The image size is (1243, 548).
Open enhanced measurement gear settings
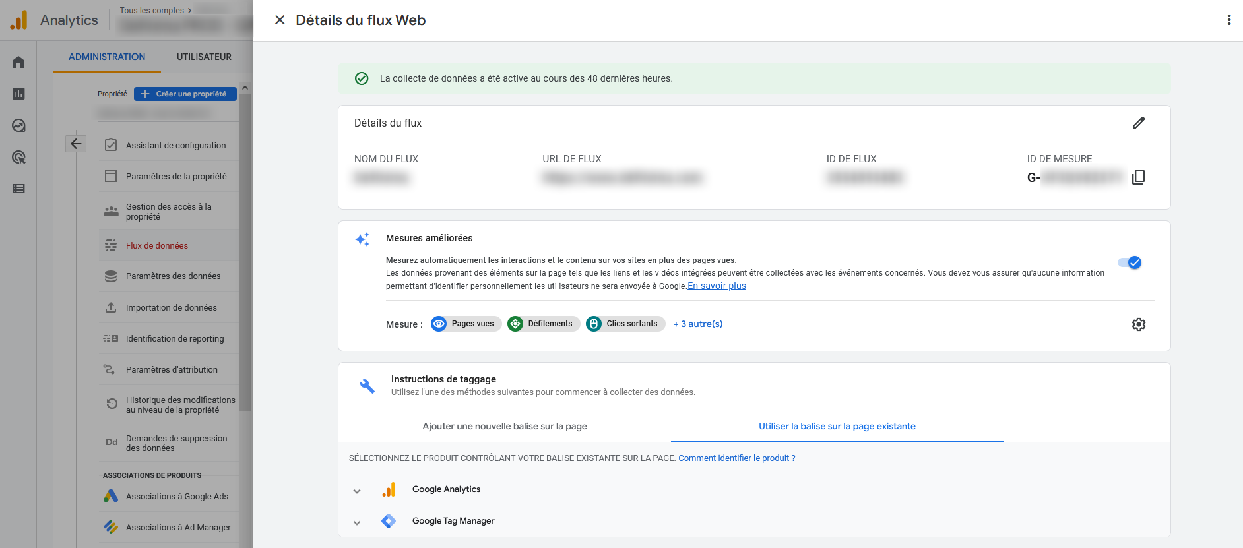coord(1139,324)
